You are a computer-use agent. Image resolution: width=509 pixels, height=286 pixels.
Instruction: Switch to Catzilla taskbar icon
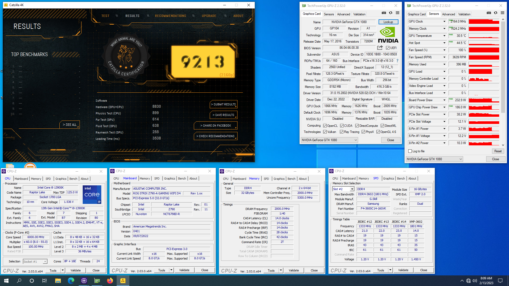(123, 281)
